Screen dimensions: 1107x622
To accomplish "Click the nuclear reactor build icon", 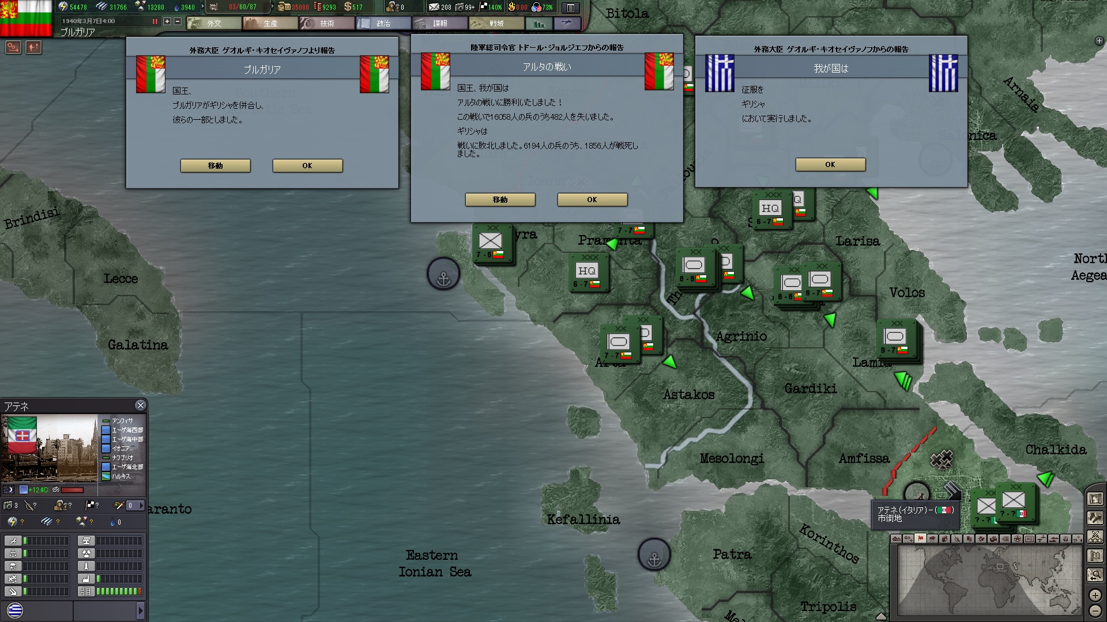I will [x=86, y=553].
